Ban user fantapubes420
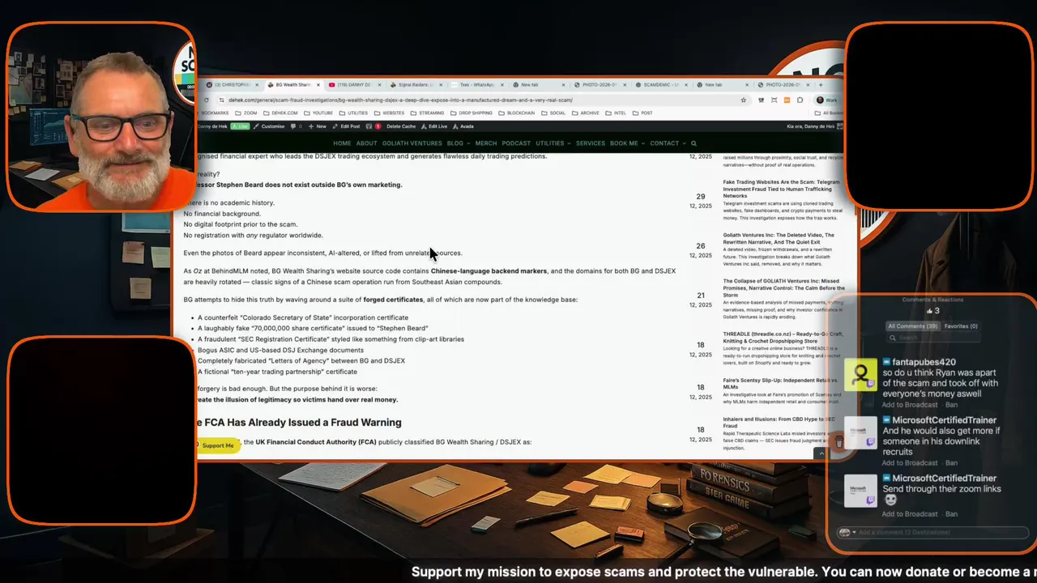Viewport: 1037px width, 583px height. coord(952,405)
